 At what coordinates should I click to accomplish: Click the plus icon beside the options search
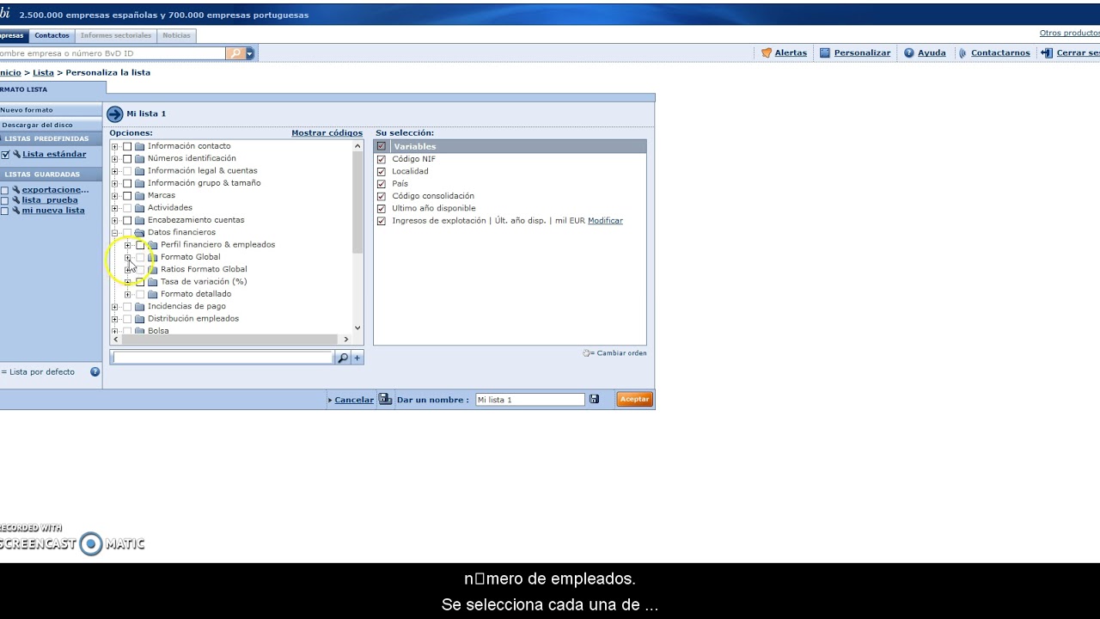[357, 358]
